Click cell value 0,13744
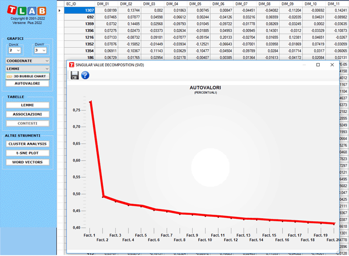This screenshot has height=256, width=349. 129,10
